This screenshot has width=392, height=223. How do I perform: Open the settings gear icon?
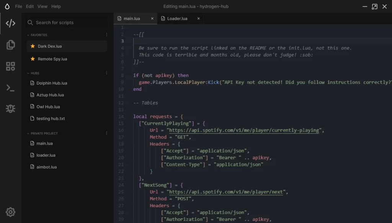pos(10,212)
